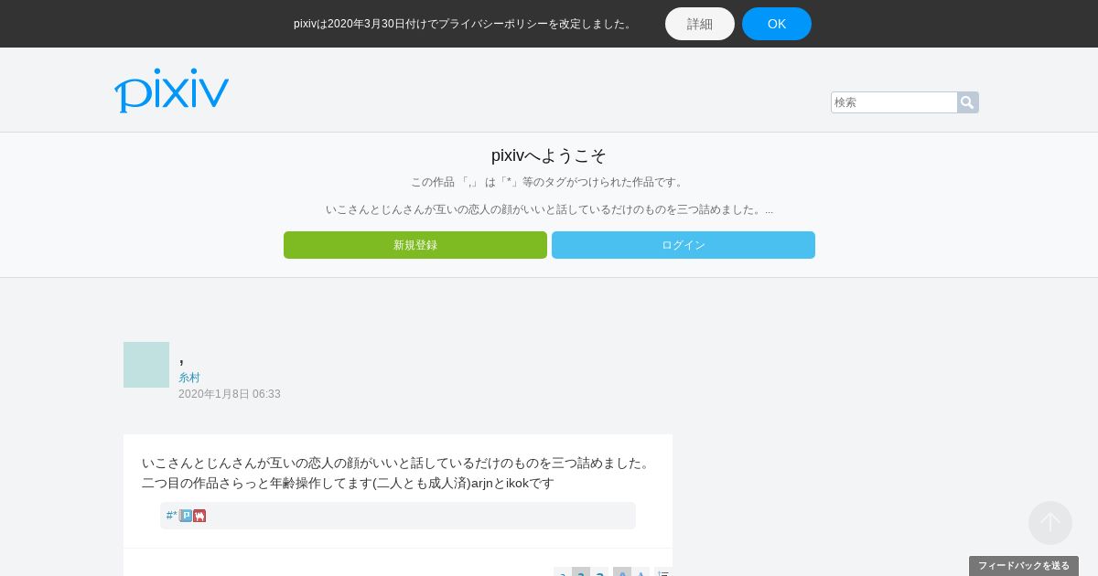Screen dimensions: 1098x576
Task: Click the date 2020年1月8日 06:33
Action: [230, 394]
